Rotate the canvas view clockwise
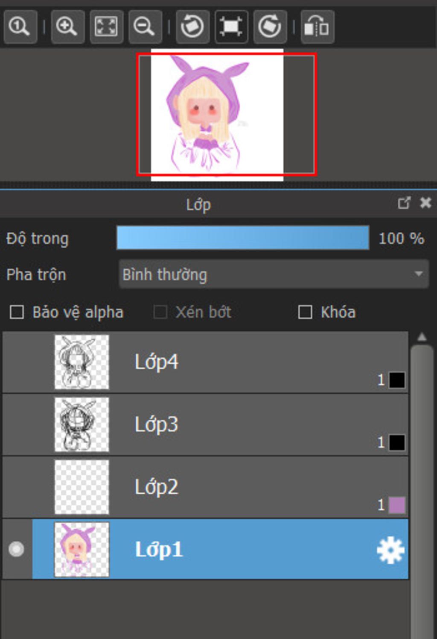 (270, 27)
